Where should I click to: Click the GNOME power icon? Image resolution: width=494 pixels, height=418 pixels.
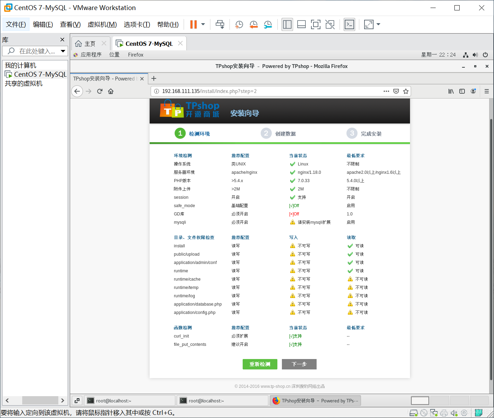coord(485,55)
